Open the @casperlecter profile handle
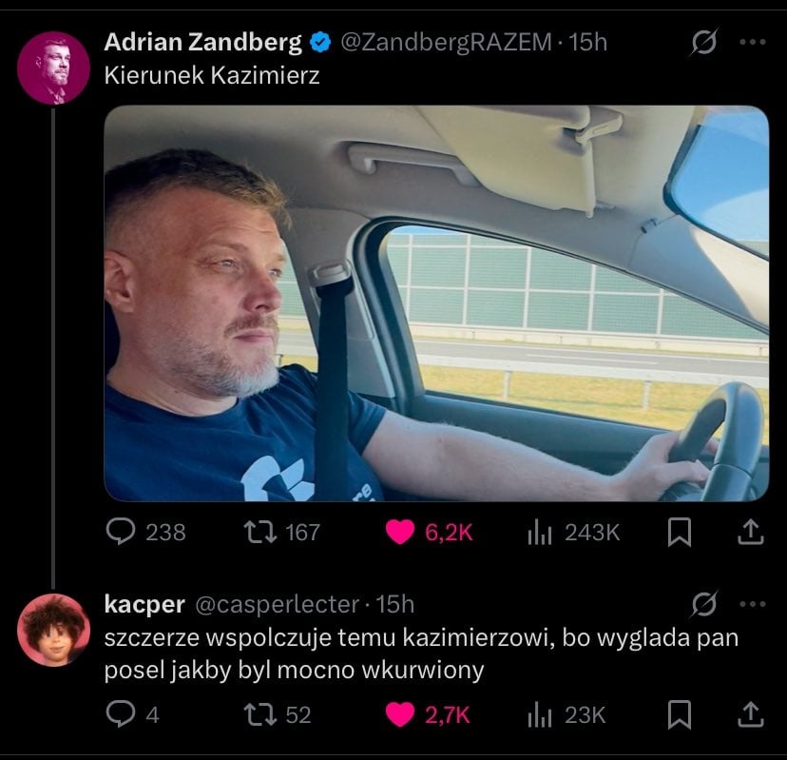This screenshot has height=760, width=787. [277, 604]
